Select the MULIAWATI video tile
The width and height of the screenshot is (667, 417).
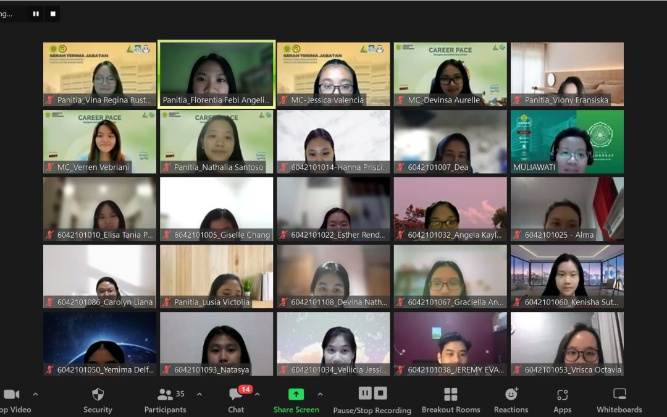tap(567, 141)
